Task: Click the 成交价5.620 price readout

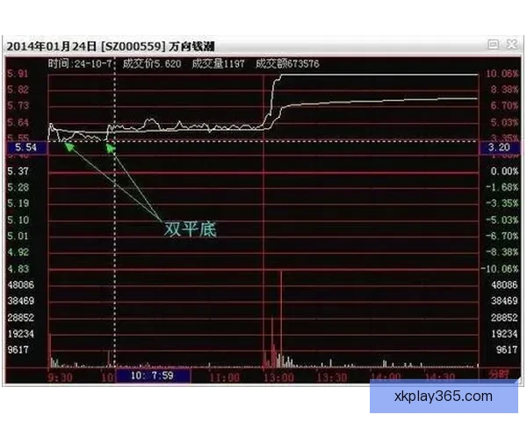Action: (x=152, y=63)
